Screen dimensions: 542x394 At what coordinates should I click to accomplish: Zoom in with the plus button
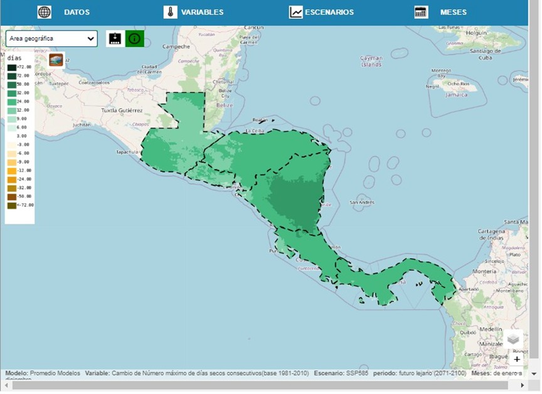tap(517, 360)
